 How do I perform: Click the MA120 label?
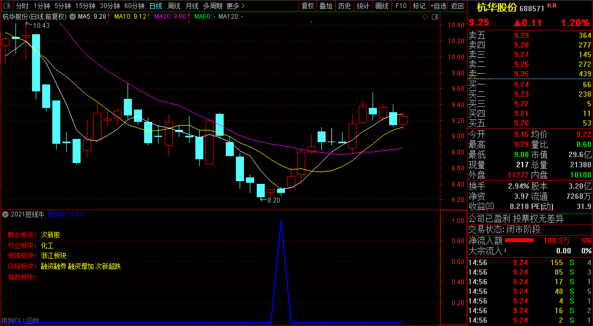231,17
